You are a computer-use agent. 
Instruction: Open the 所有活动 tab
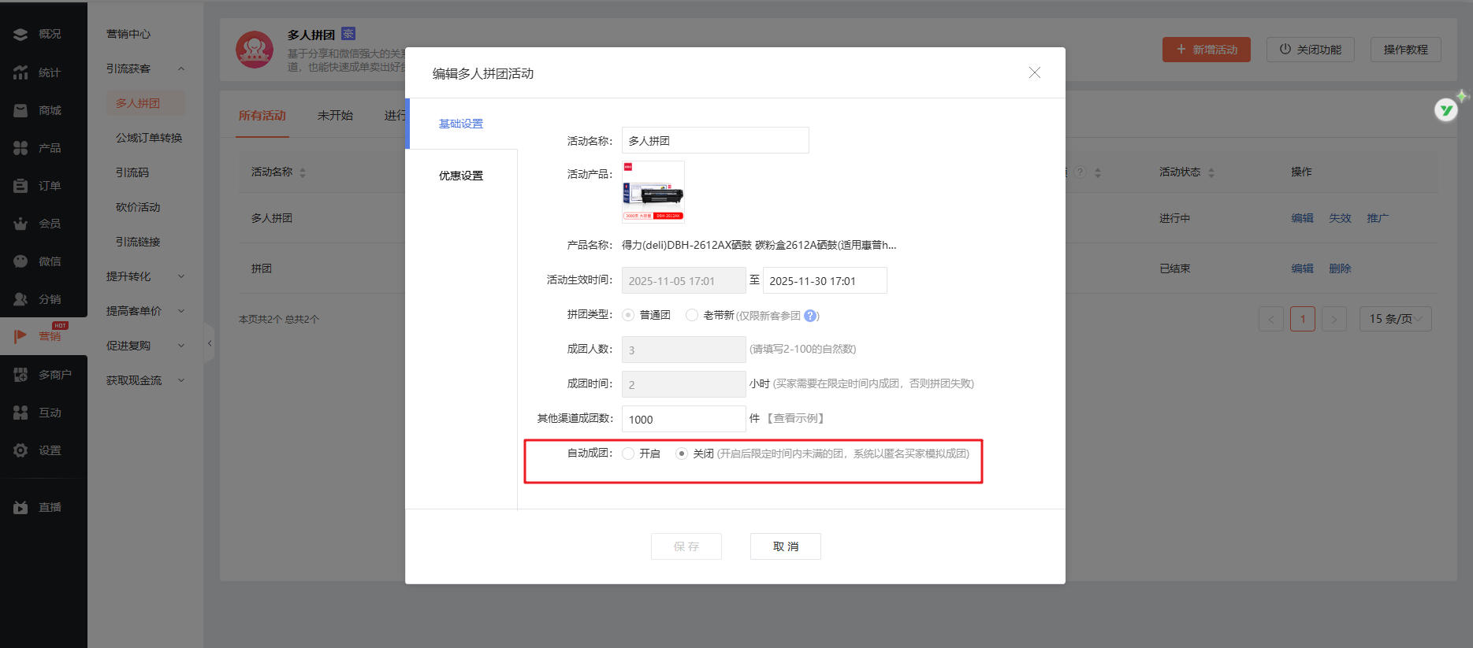pos(262,116)
